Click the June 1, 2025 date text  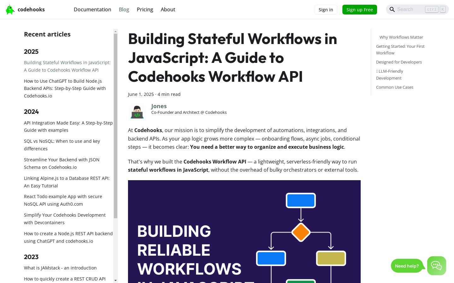click(x=141, y=94)
